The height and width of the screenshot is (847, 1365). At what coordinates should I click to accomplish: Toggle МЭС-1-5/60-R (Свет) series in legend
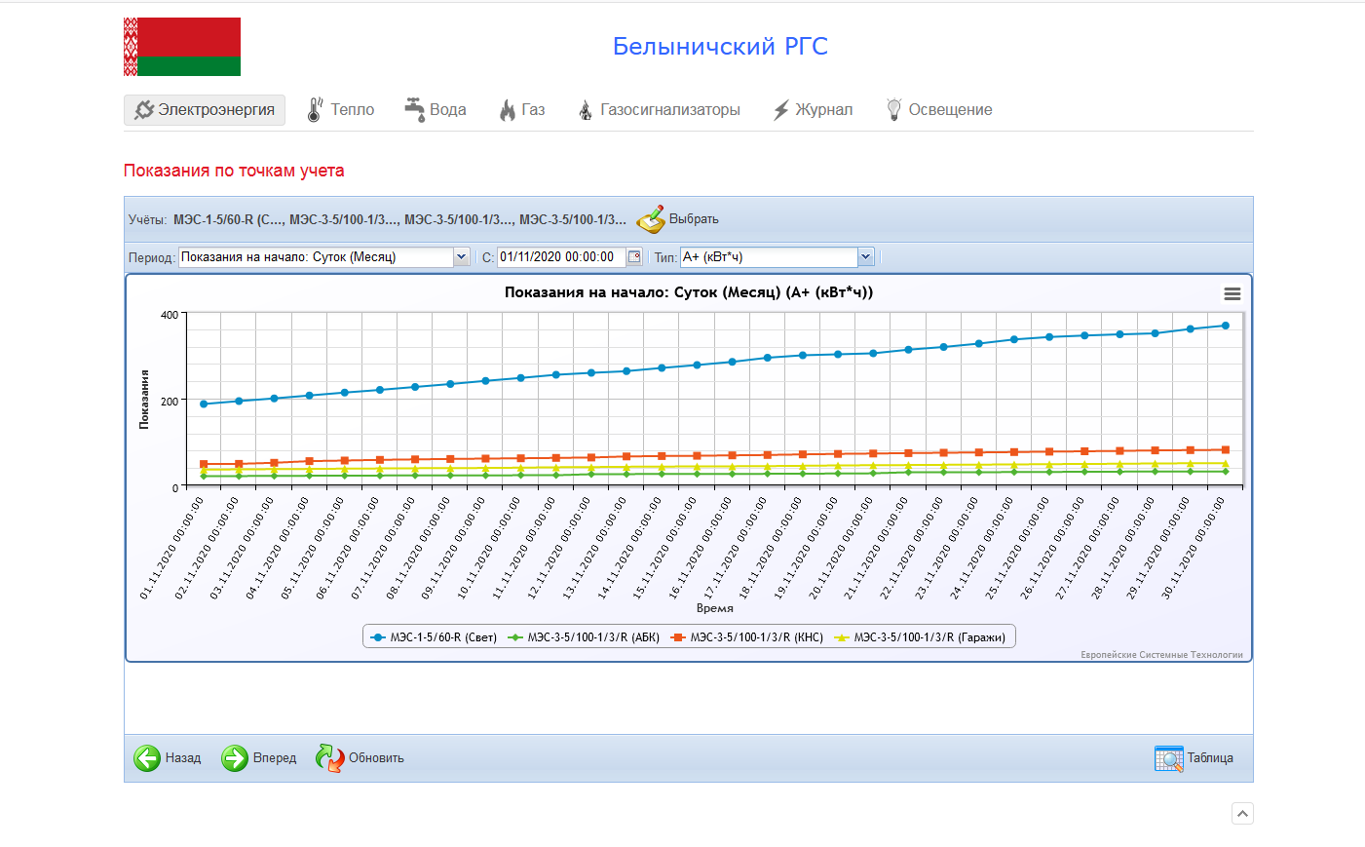coord(435,637)
